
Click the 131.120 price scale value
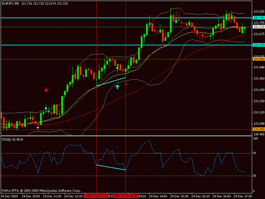[259, 112]
